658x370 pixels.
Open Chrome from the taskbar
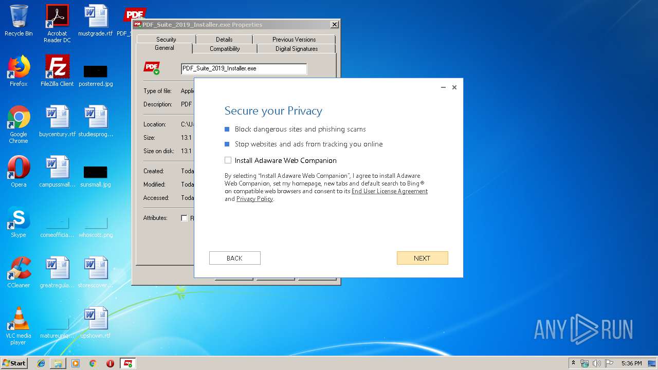93,363
